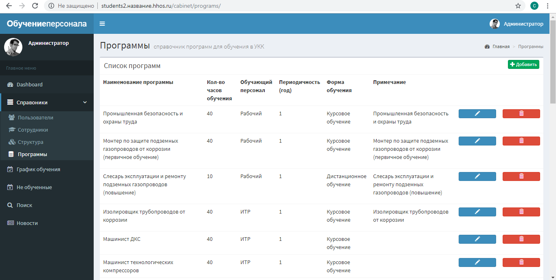Screen dimensions: 556x280
Task: Click the green Добавить button
Action: click(x=523, y=64)
